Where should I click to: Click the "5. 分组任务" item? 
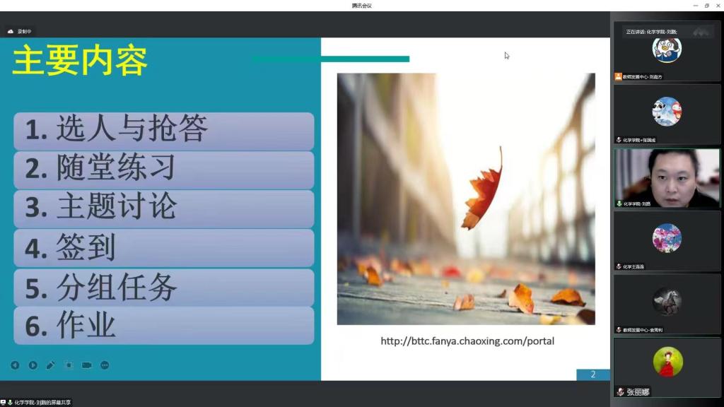click(163, 287)
